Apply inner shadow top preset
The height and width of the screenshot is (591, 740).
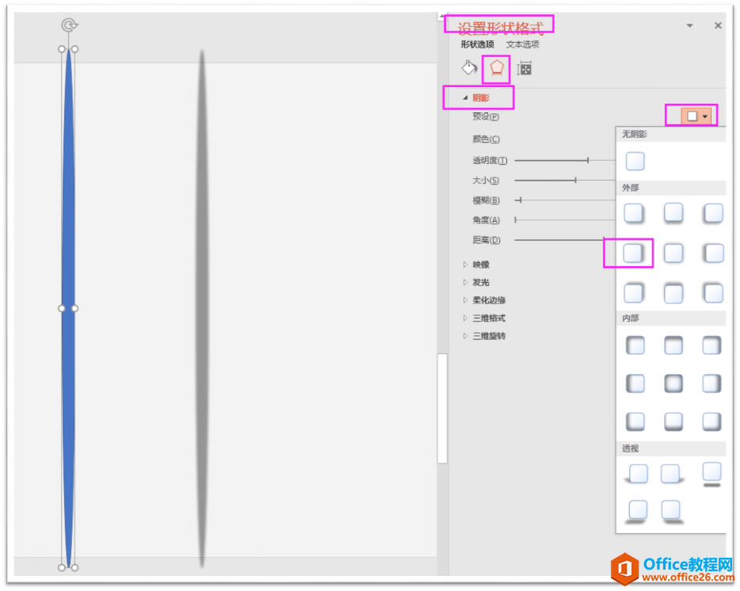click(x=673, y=345)
